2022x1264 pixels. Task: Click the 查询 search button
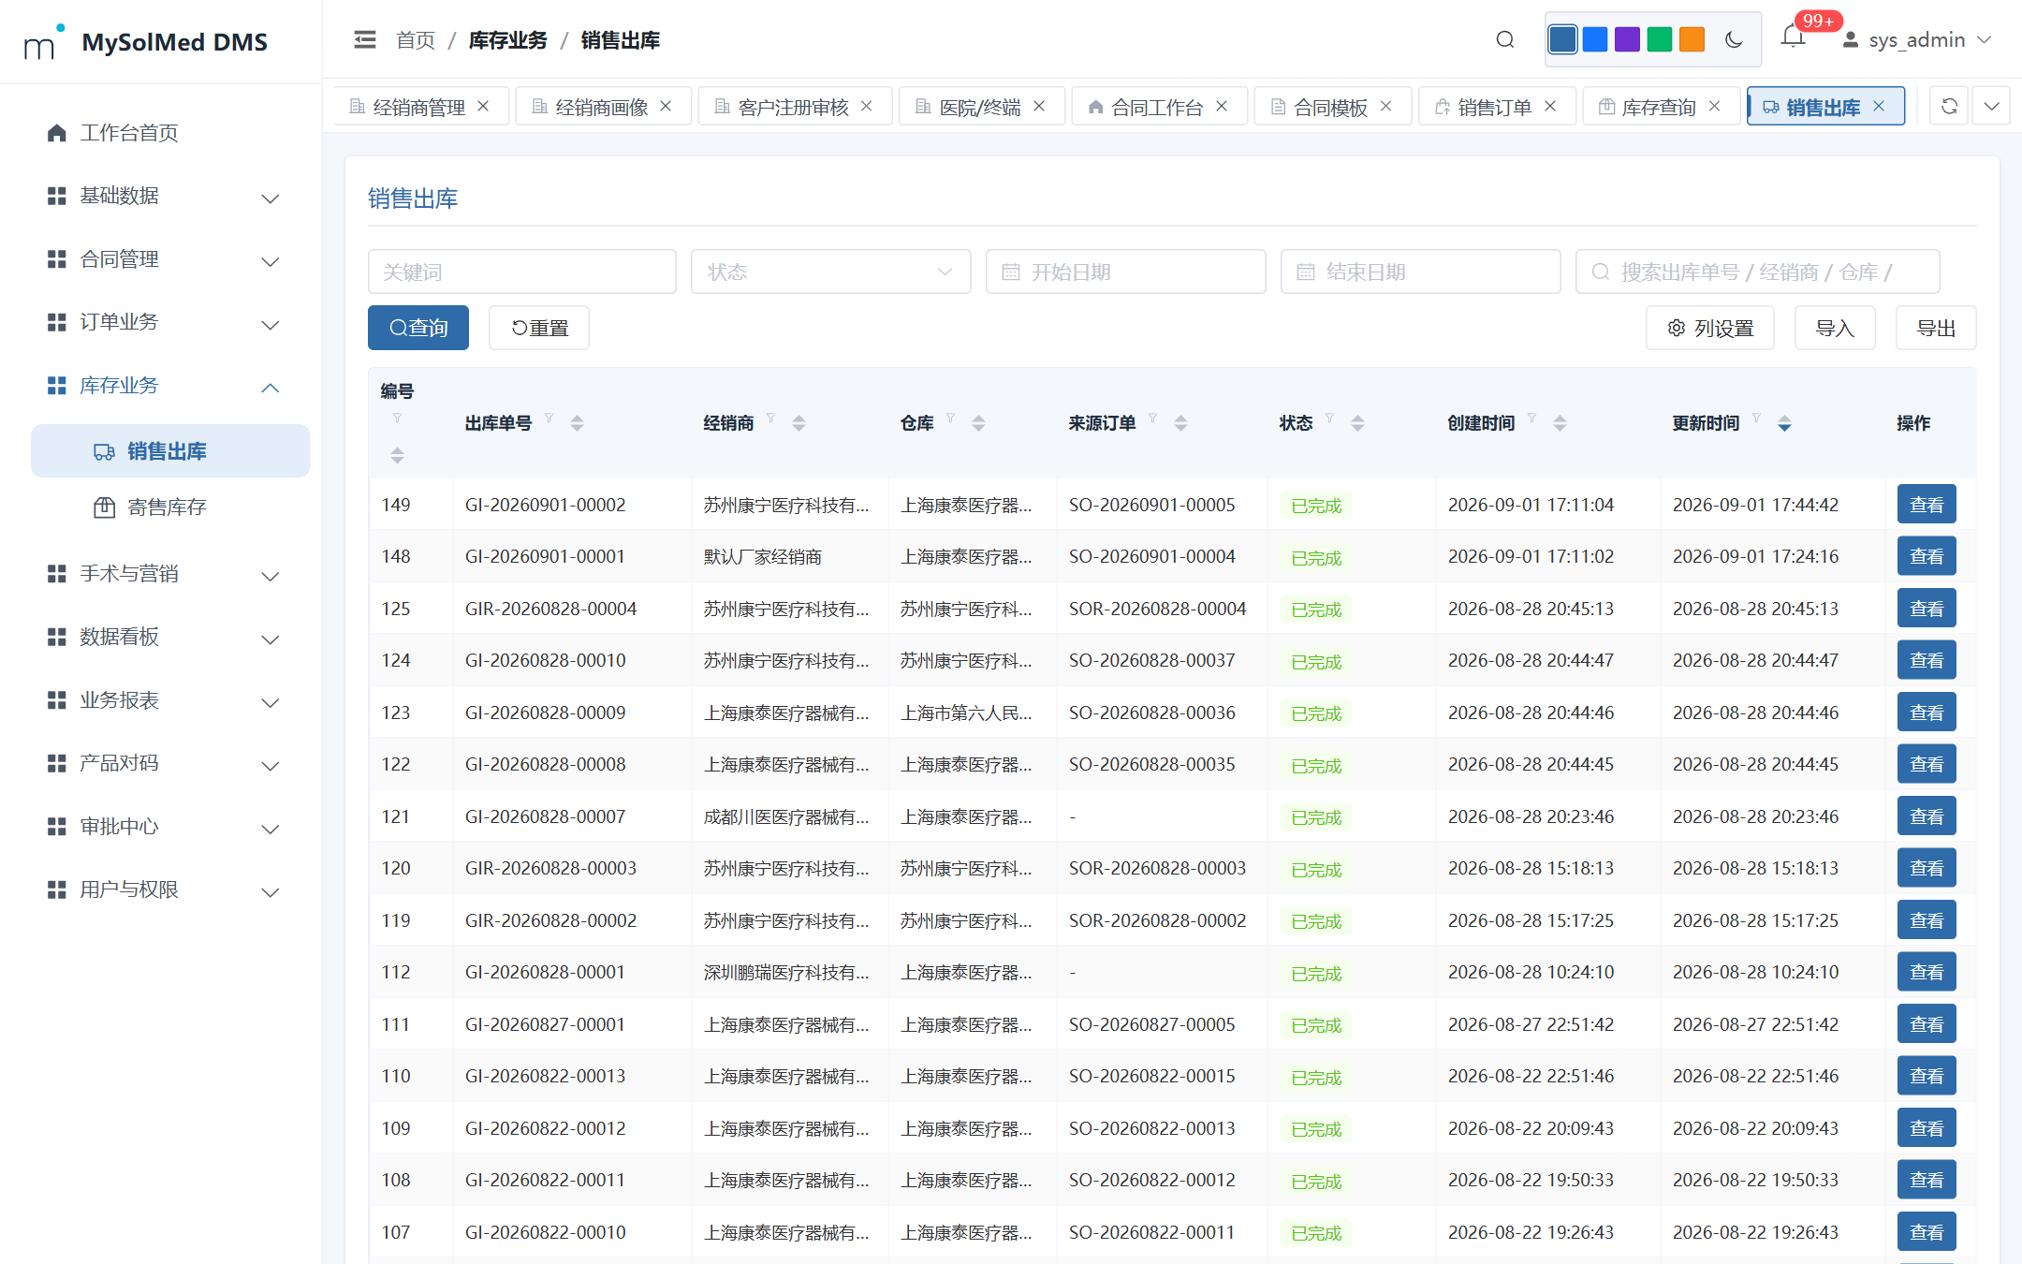coord(418,328)
